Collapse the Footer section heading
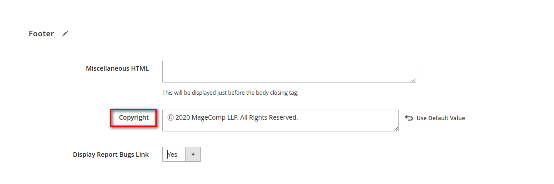The width and height of the screenshot is (554, 184). pos(41,34)
